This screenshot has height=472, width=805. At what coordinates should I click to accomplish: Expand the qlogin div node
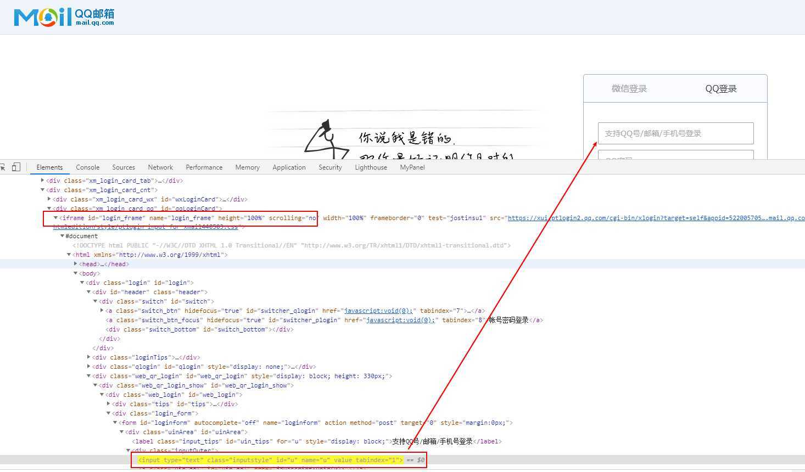coord(89,367)
